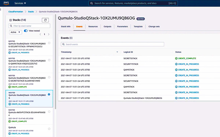Sort events using Timestamp column arrow
Image resolution: width=220 pixels, height=137 pixels.
click(117, 52)
